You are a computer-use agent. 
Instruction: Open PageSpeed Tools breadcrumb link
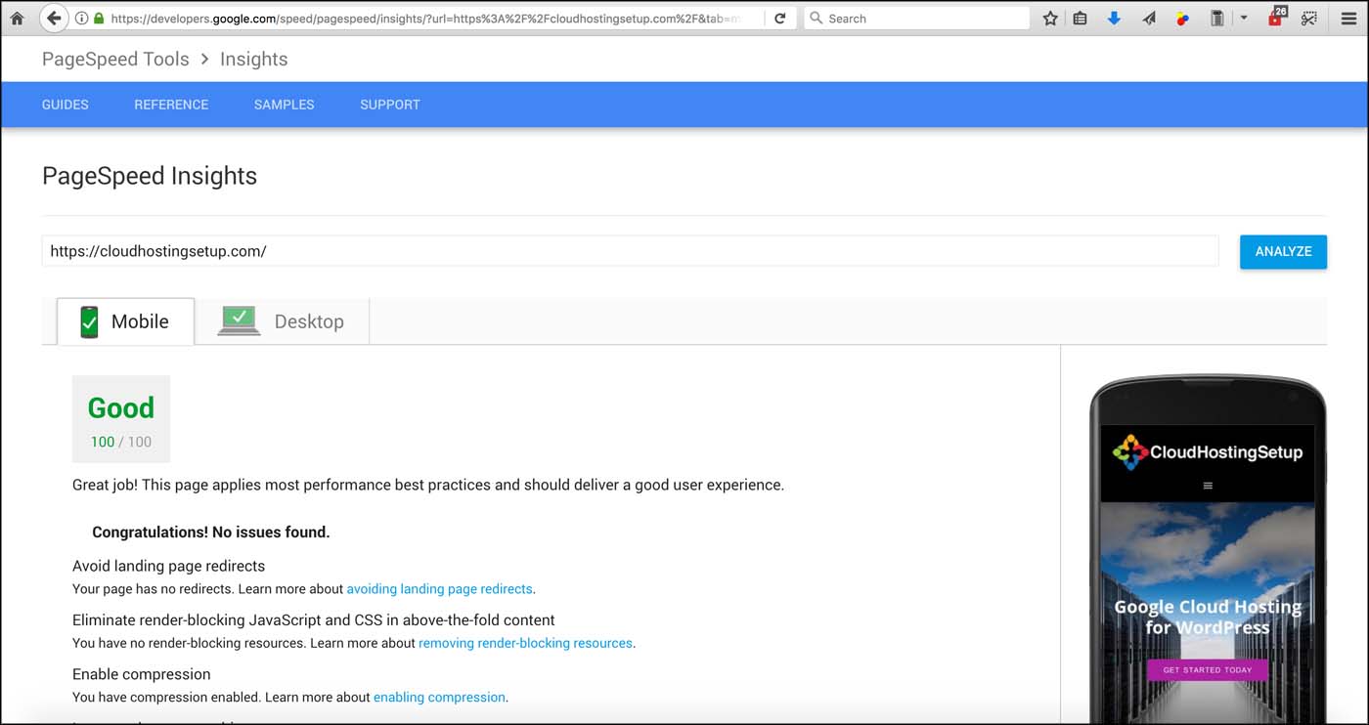pyautogui.click(x=115, y=59)
